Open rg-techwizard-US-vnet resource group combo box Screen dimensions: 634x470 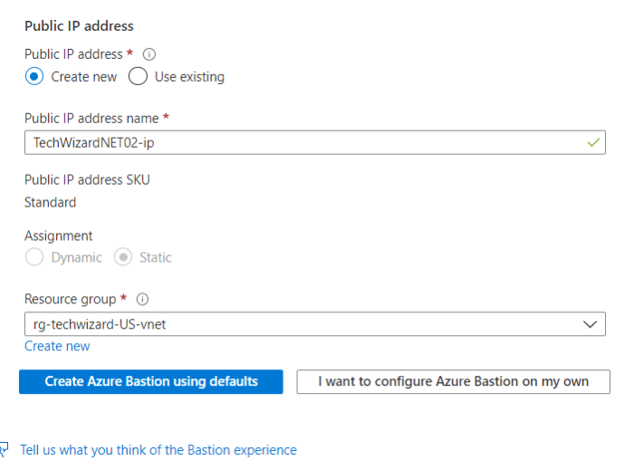(x=299, y=324)
